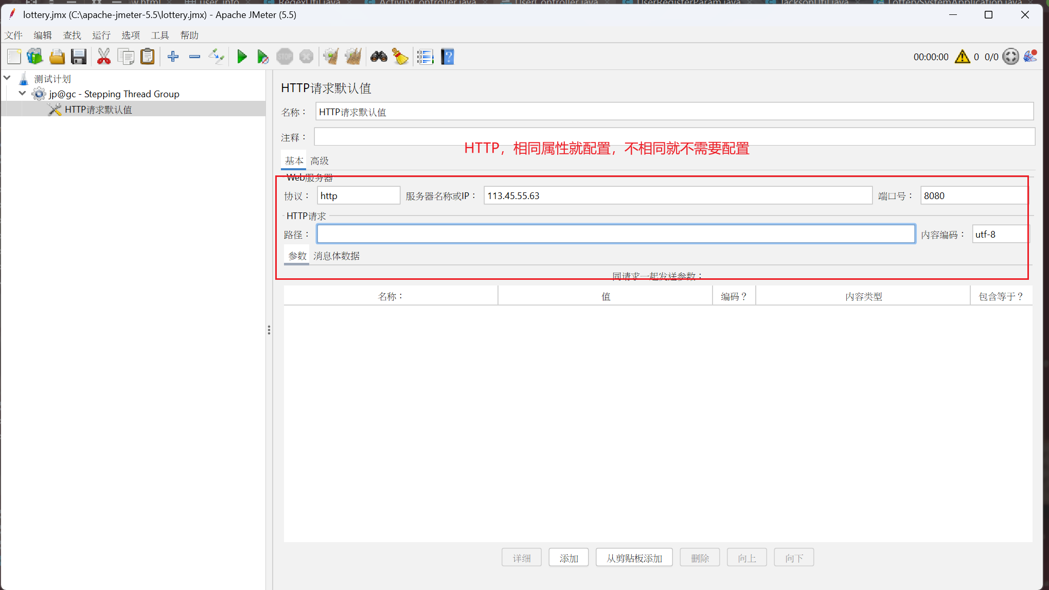Click the Cut scissors icon
Image resolution: width=1049 pixels, height=590 pixels.
[x=103, y=57]
